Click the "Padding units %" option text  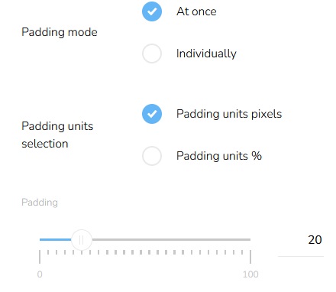pyautogui.click(x=219, y=156)
